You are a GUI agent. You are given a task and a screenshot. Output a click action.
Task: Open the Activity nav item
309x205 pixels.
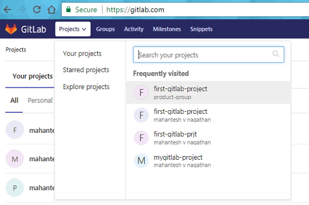point(134,29)
